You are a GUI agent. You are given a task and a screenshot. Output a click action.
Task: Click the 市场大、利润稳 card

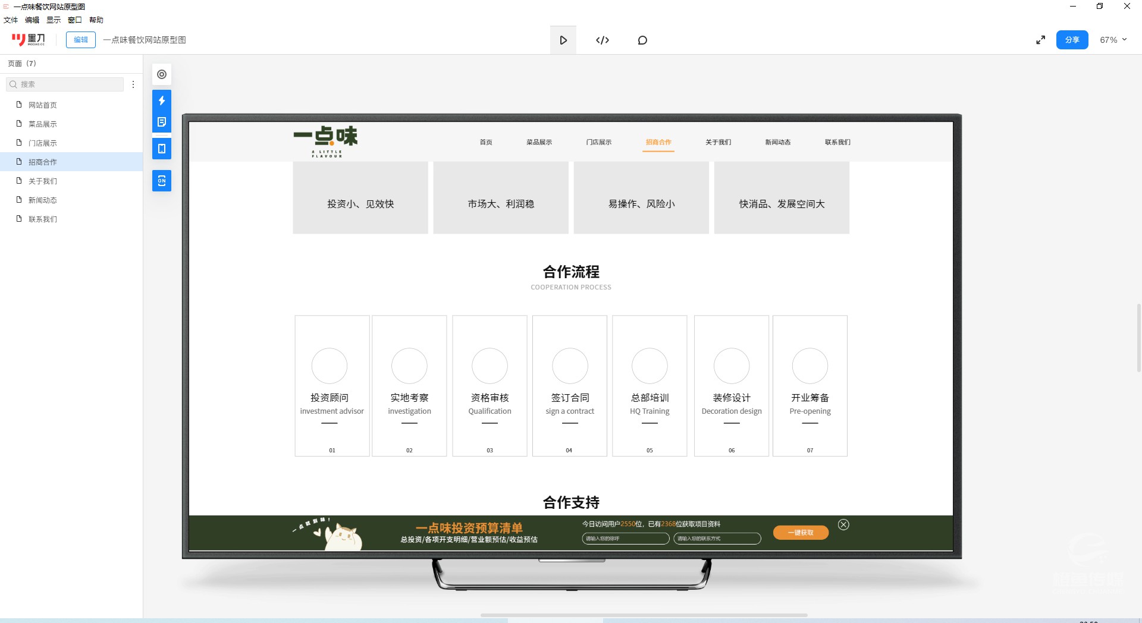pyautogui.click(x=501, y=198)
